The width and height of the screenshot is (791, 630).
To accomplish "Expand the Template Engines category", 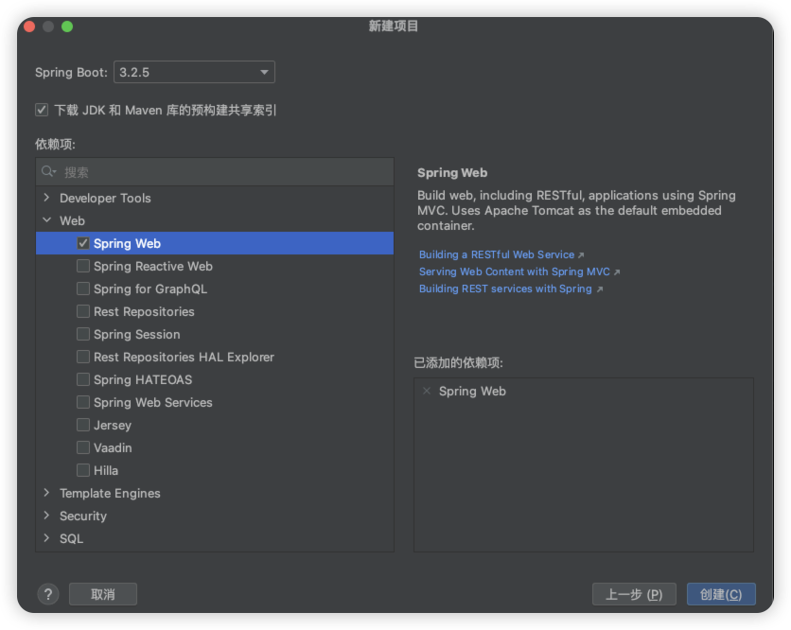I will (45, 493).
